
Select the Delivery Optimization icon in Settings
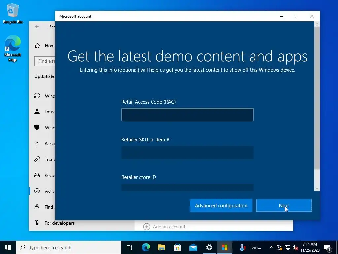click(37, 112)
